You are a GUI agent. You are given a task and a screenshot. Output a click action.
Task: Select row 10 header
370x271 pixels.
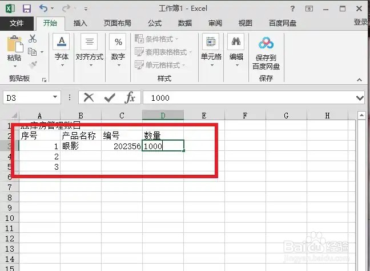(x=10, y=218)
